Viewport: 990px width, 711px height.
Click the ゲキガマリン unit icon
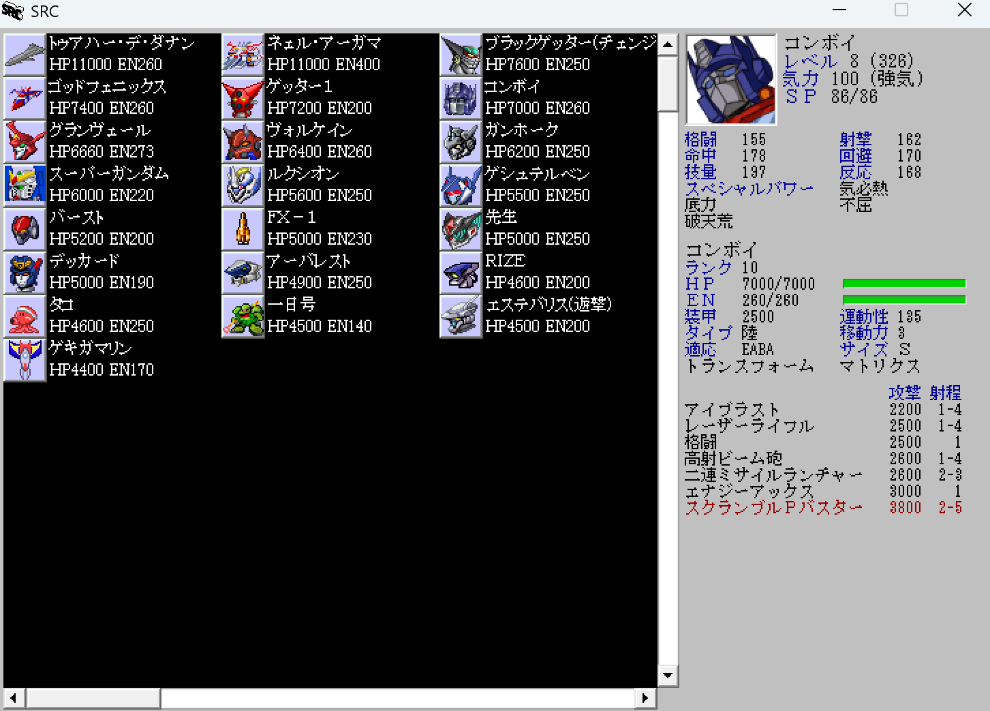(25, 360)
